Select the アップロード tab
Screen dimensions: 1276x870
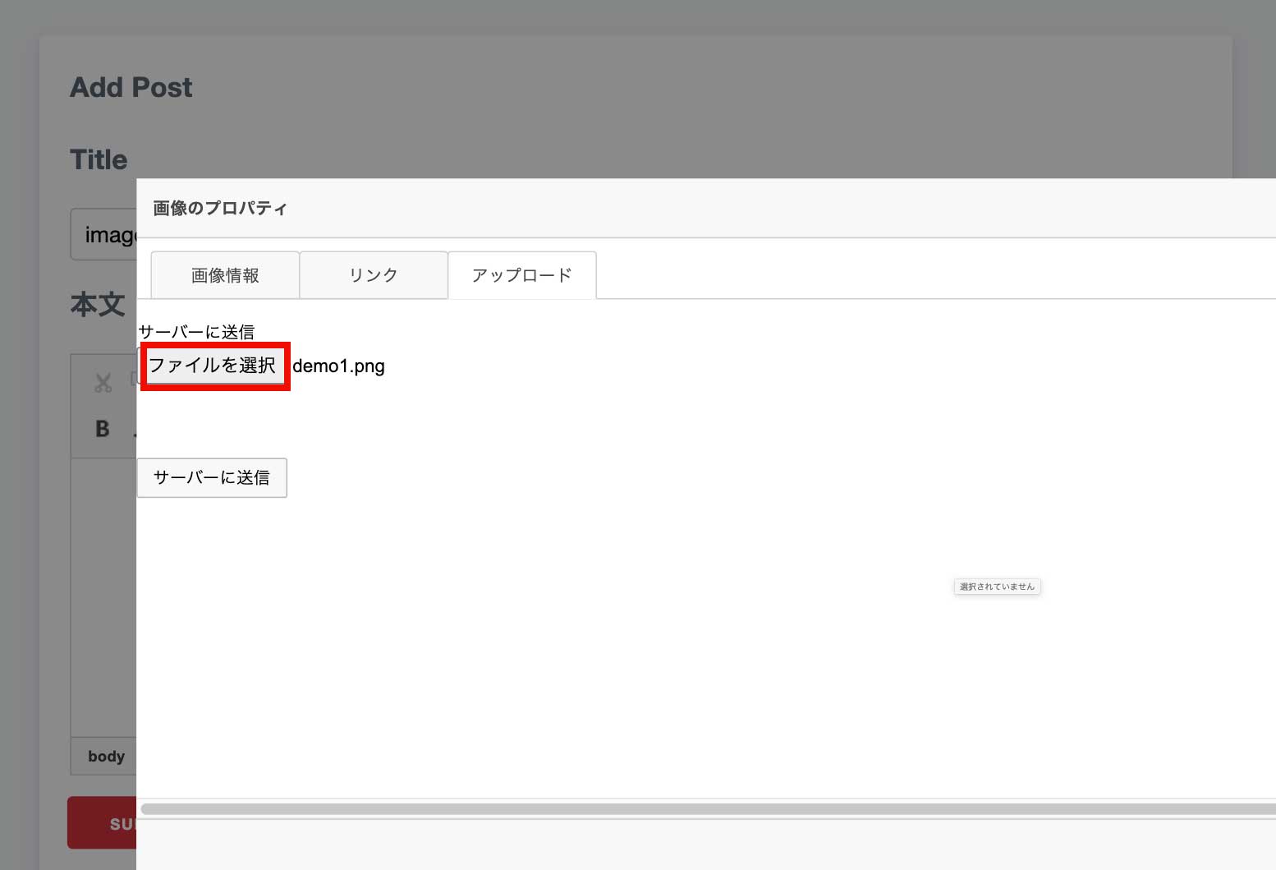pyautogui.click(x=521, y=275)
